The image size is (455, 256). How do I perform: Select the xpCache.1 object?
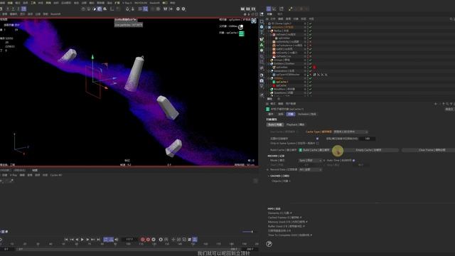(x=282, y=82)
